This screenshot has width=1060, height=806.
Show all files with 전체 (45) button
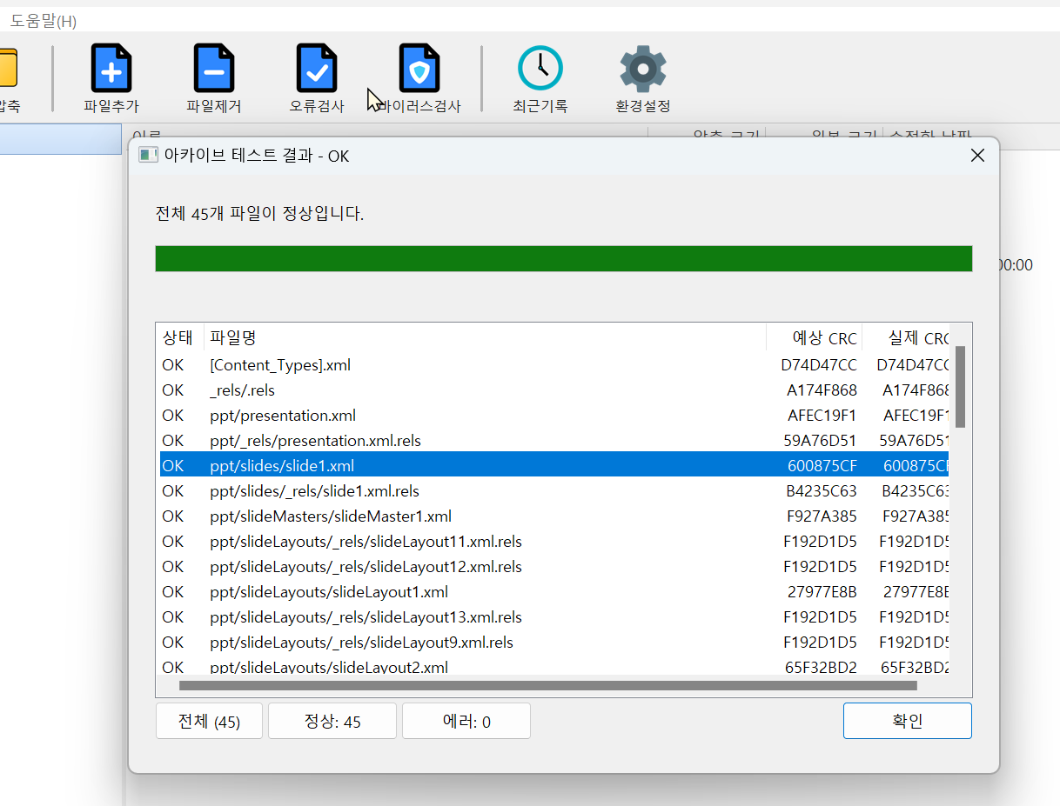(209, 721)
